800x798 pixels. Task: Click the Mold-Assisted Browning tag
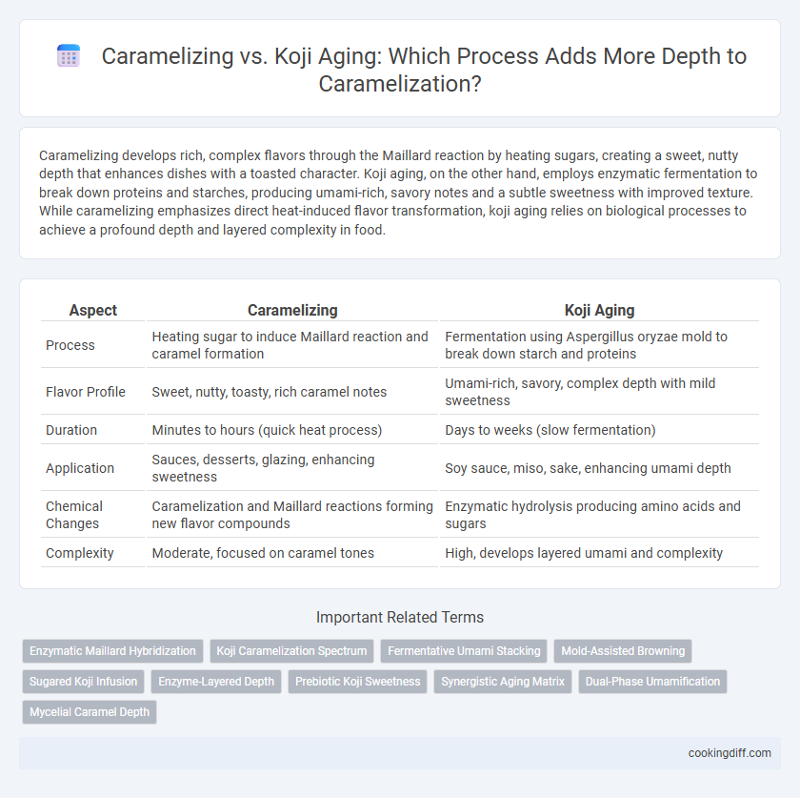[x=623, y=651]
